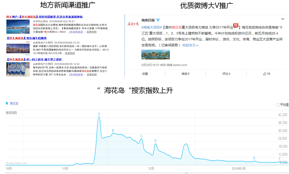The image size is (289, 174).
Task: Open news headline about 缤纷饮食配套
Action: (44, 17)
